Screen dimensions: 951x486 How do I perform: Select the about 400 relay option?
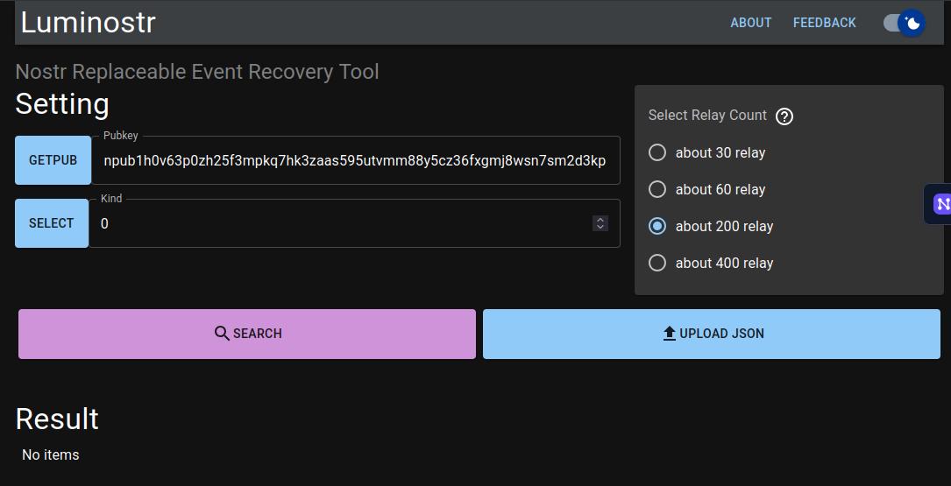656,263
